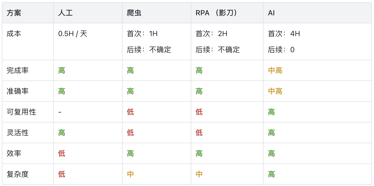Select the red dash in 可复用性 row
This screenshot has height=186, width=374.
coord(60,112)
